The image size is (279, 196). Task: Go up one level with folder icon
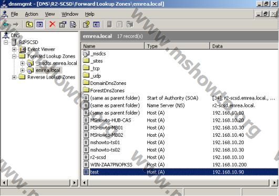(29, 25)
